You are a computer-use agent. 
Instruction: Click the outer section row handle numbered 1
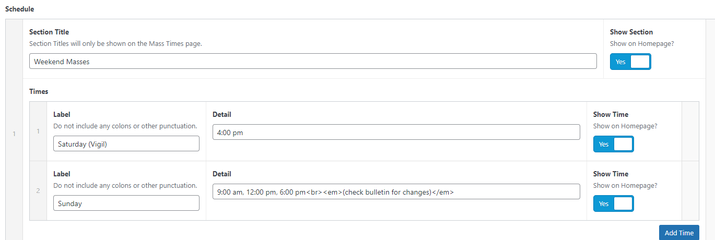(14, 134)
